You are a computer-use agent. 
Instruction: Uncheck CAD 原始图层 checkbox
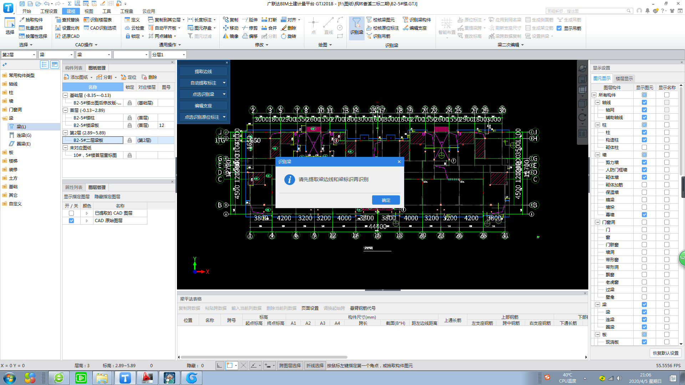[x=71, y=221]
